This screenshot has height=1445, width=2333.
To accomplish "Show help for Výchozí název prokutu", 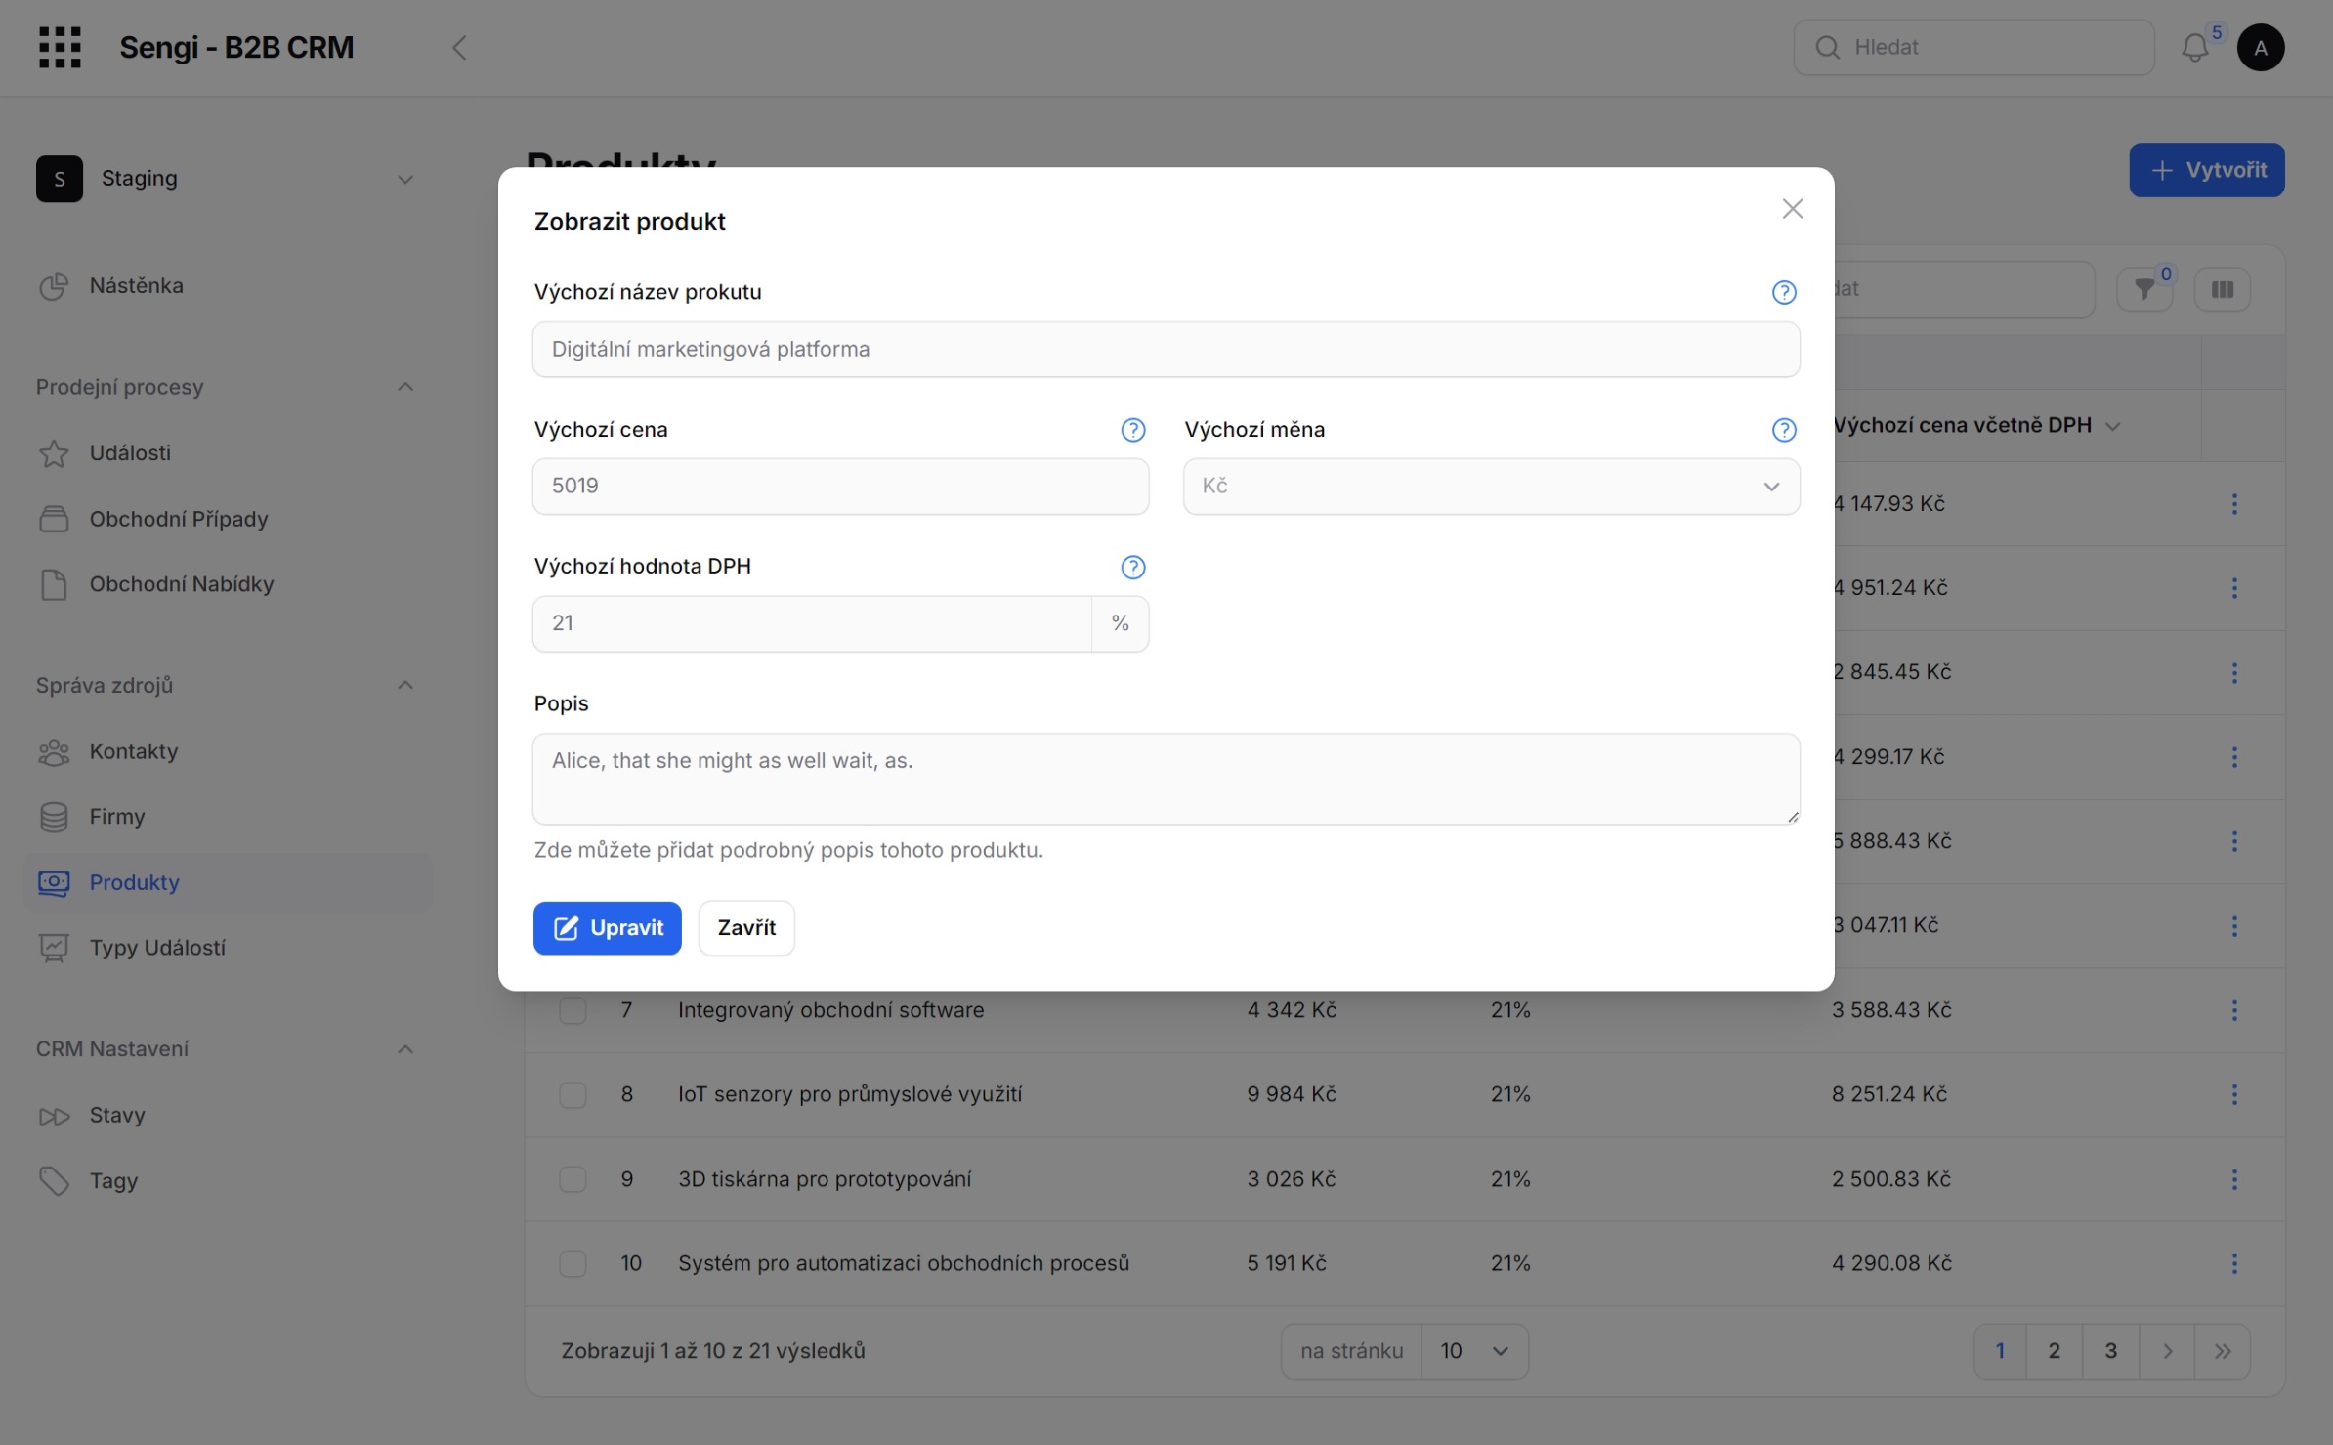I will point(1784,292).
